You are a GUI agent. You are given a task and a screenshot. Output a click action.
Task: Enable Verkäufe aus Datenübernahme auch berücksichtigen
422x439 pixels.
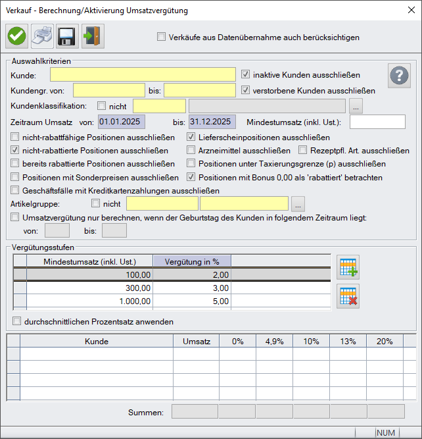[x=161, y=37]
